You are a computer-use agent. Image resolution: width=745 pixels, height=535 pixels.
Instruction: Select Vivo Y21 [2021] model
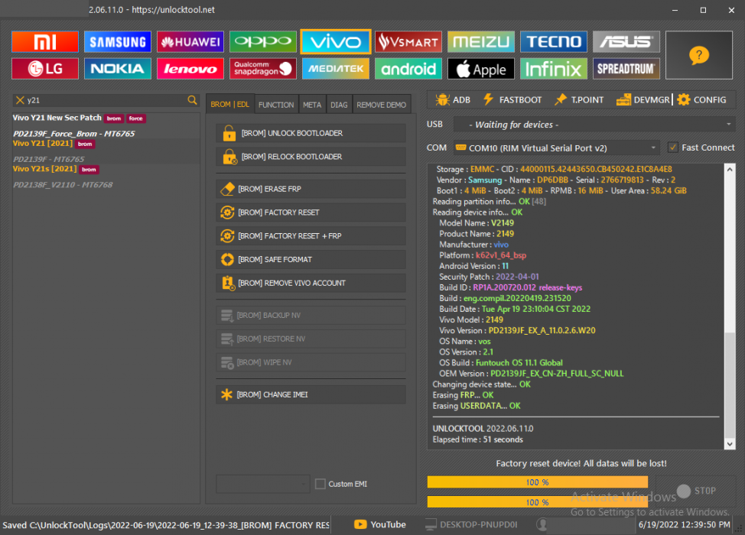click(43, 144)
